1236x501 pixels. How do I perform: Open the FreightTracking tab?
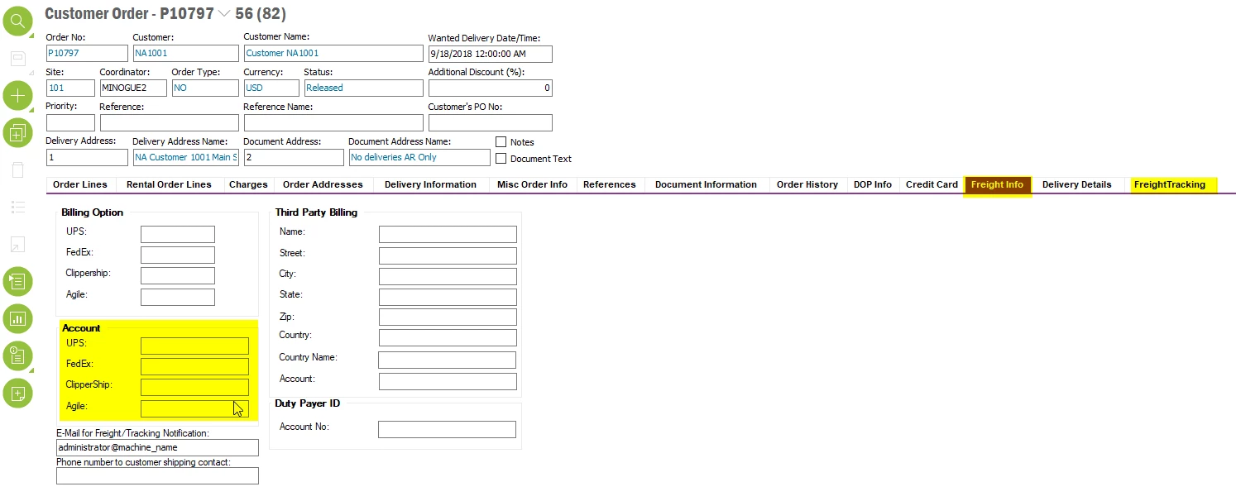click(1170, 184)
